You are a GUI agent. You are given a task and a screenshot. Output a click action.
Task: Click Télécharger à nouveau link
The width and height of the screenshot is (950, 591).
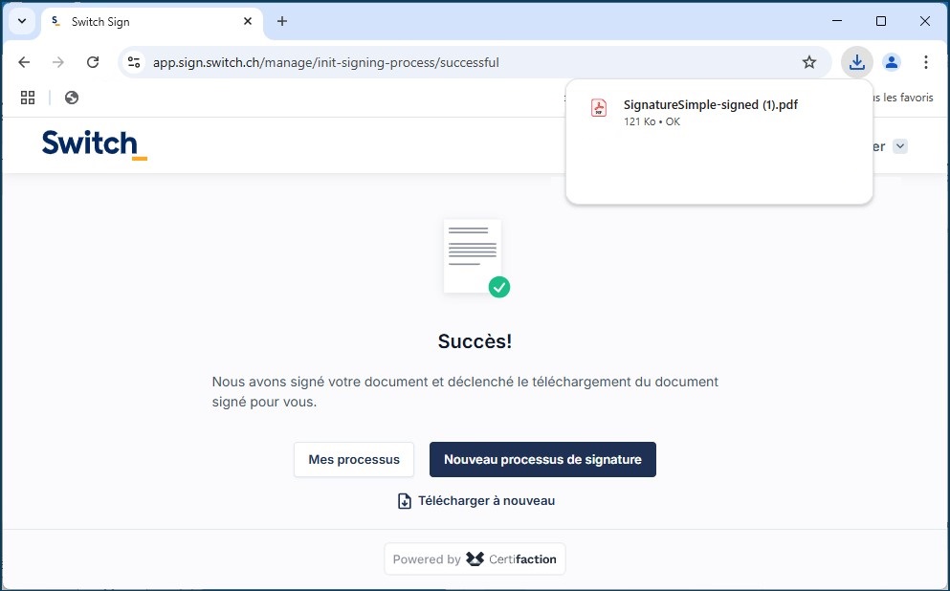click(476, 501)
